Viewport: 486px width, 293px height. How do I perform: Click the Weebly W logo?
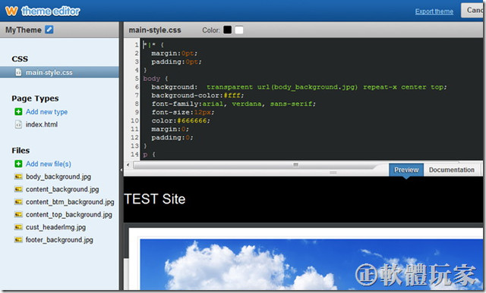[x=11, y=11]
